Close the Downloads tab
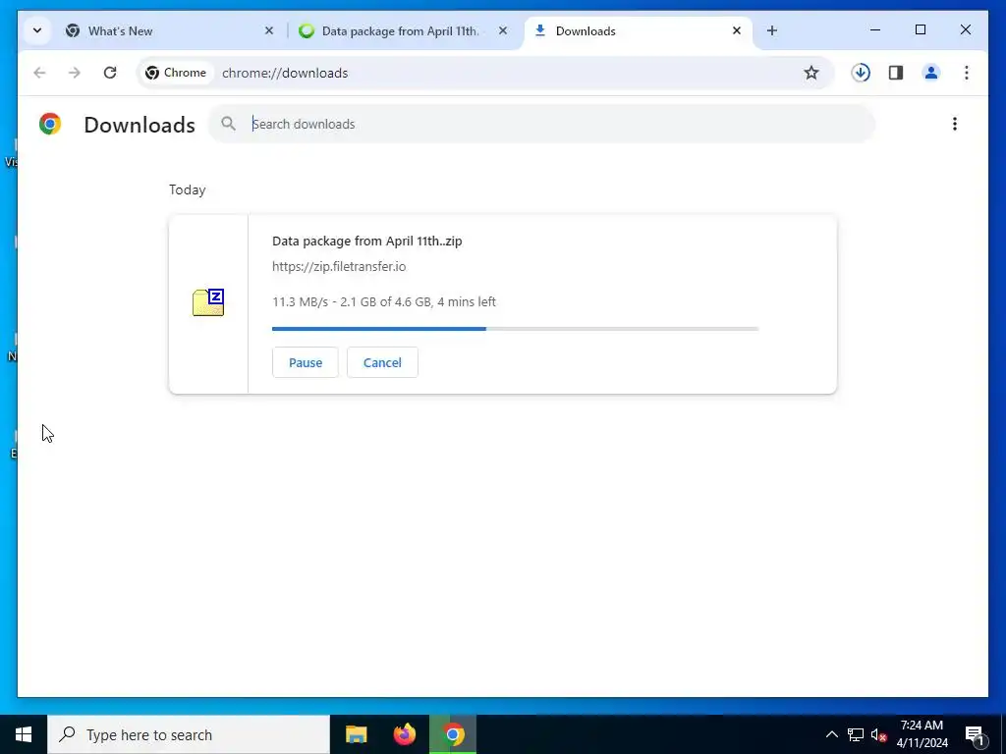The width and height of the screenshot is (1006, 754). click(x=737, y=30)
